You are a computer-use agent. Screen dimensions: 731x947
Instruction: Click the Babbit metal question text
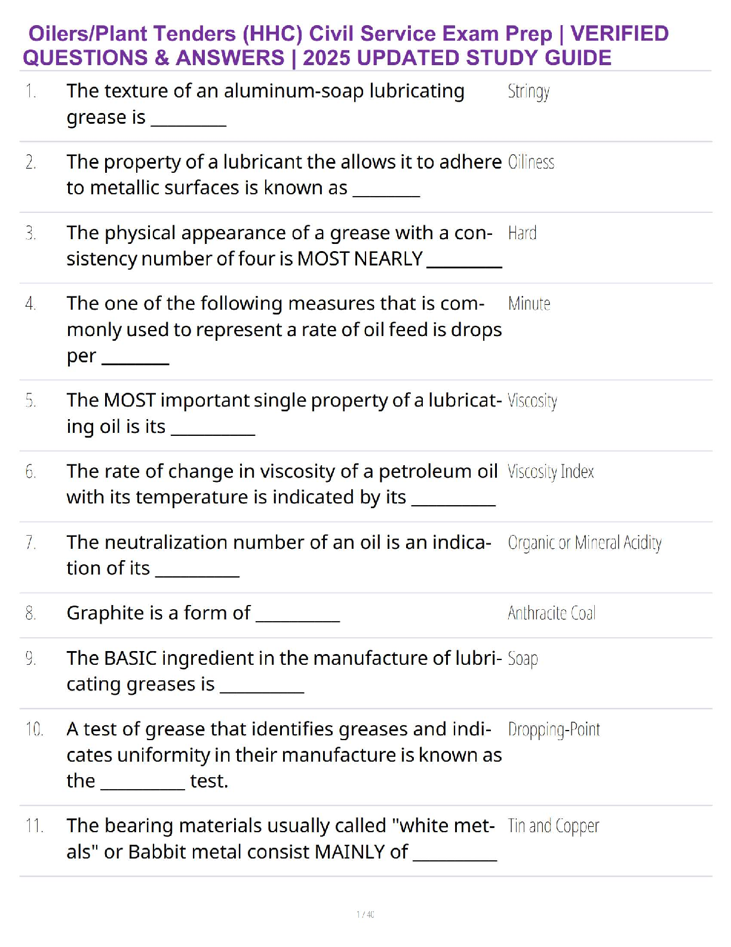(281, 838)
